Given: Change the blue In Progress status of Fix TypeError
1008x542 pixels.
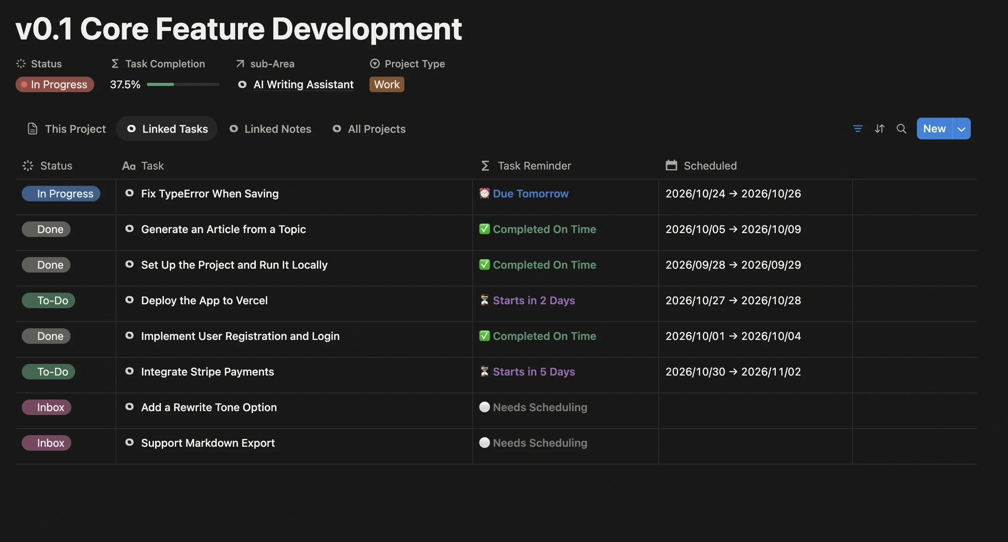Looking at the screenshot, I should tap(61, 194).
